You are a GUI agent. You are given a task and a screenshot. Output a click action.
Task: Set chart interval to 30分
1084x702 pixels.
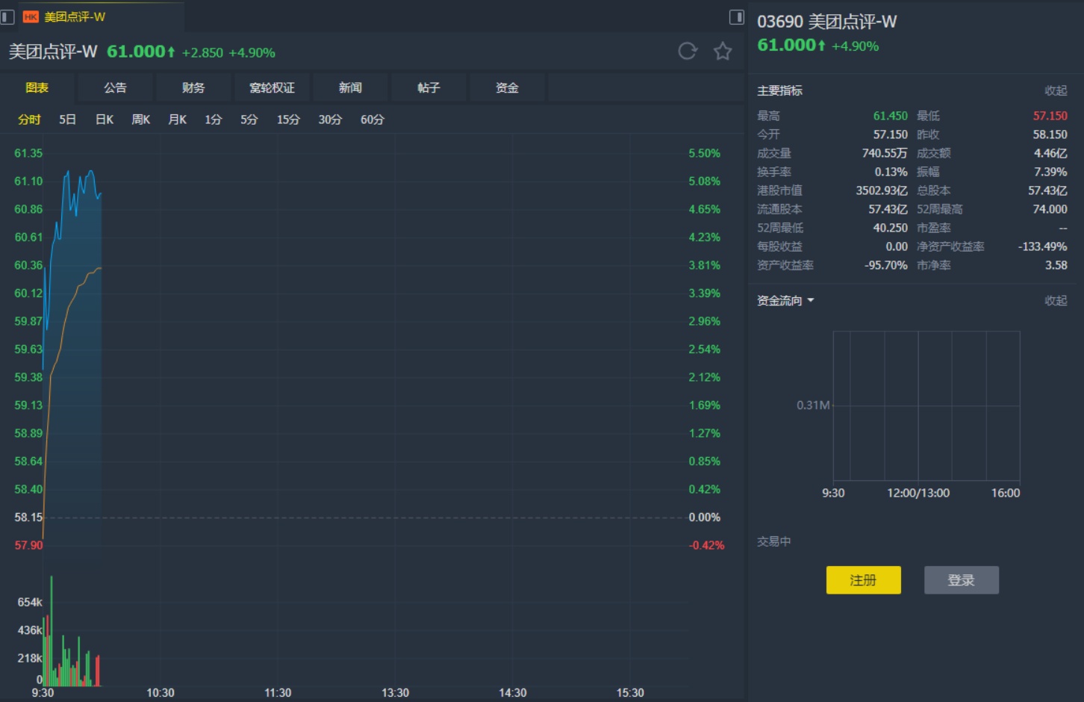pos(330,119)
